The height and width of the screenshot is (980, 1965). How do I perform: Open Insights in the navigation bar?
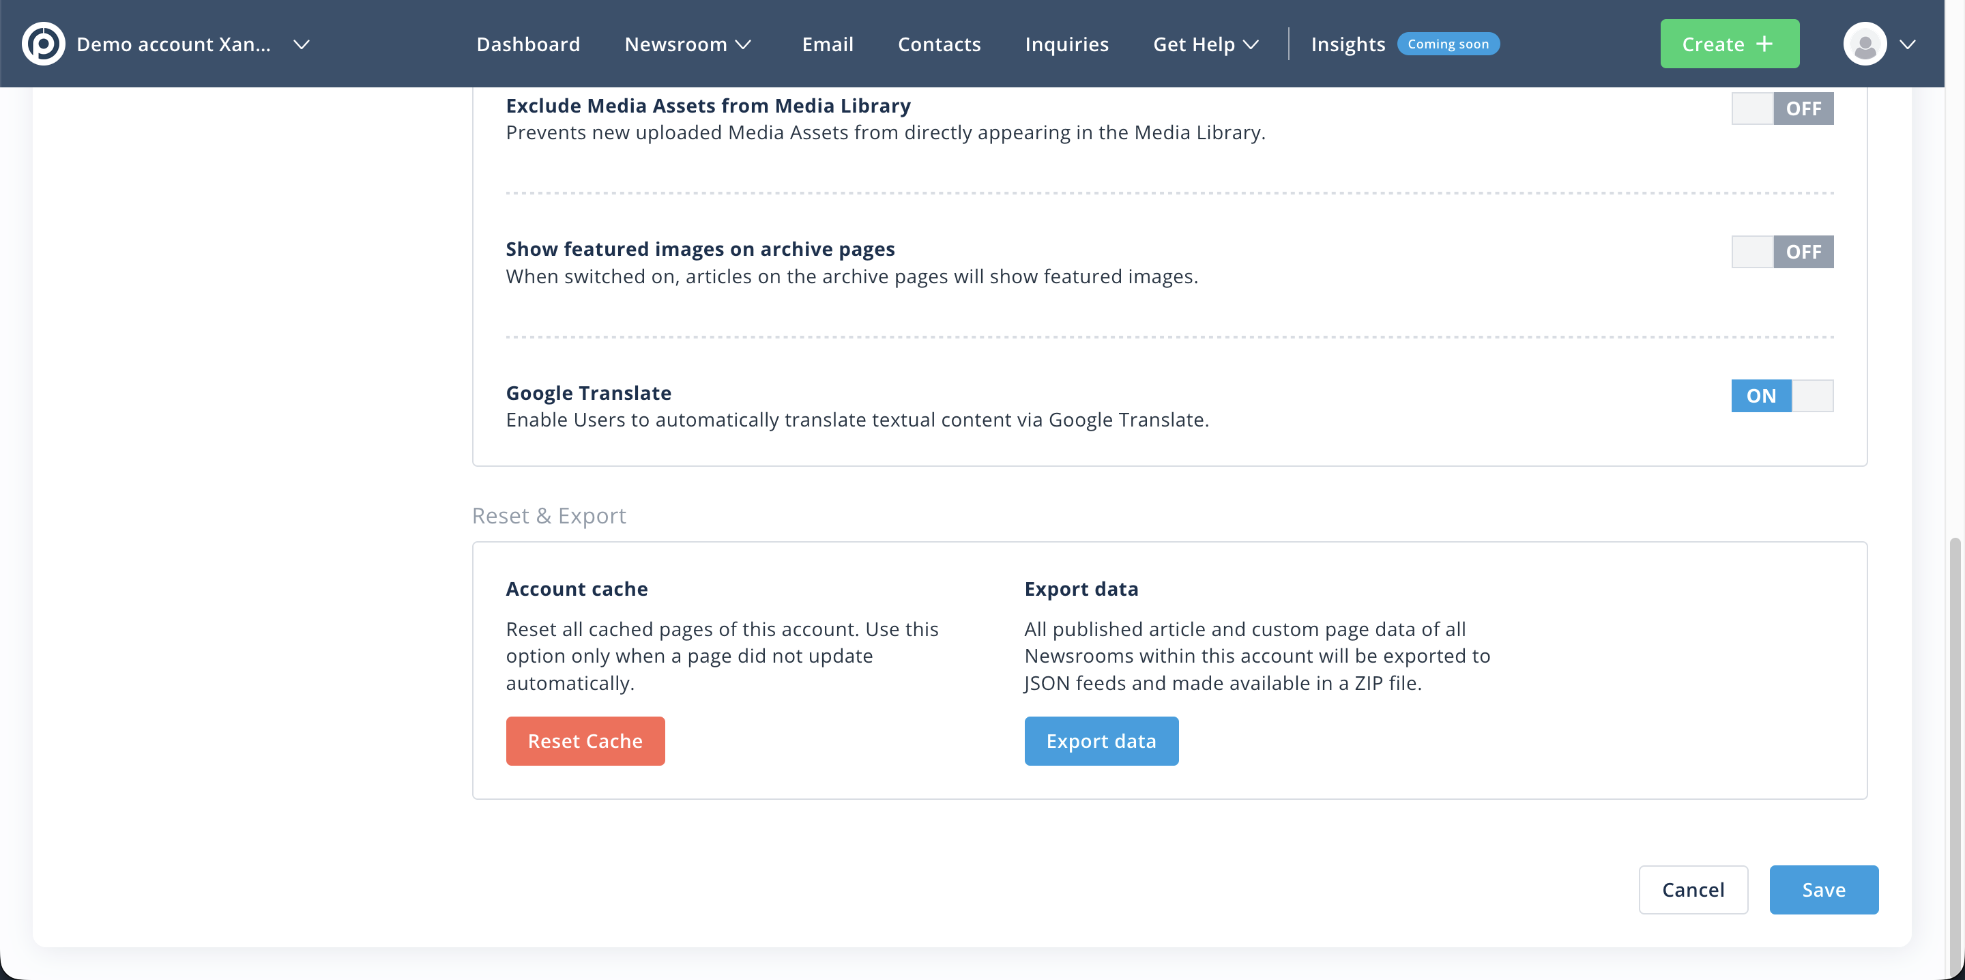[1348, 44]
